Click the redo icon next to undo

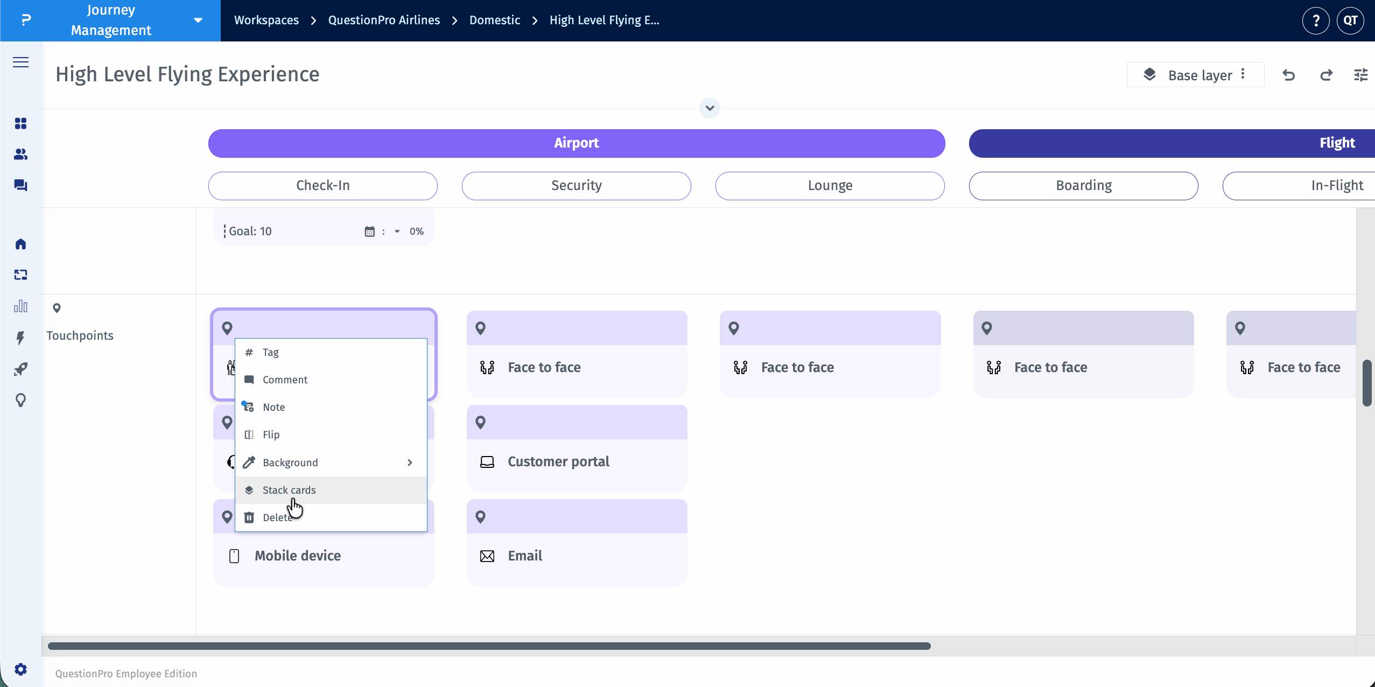point(1326,75)
